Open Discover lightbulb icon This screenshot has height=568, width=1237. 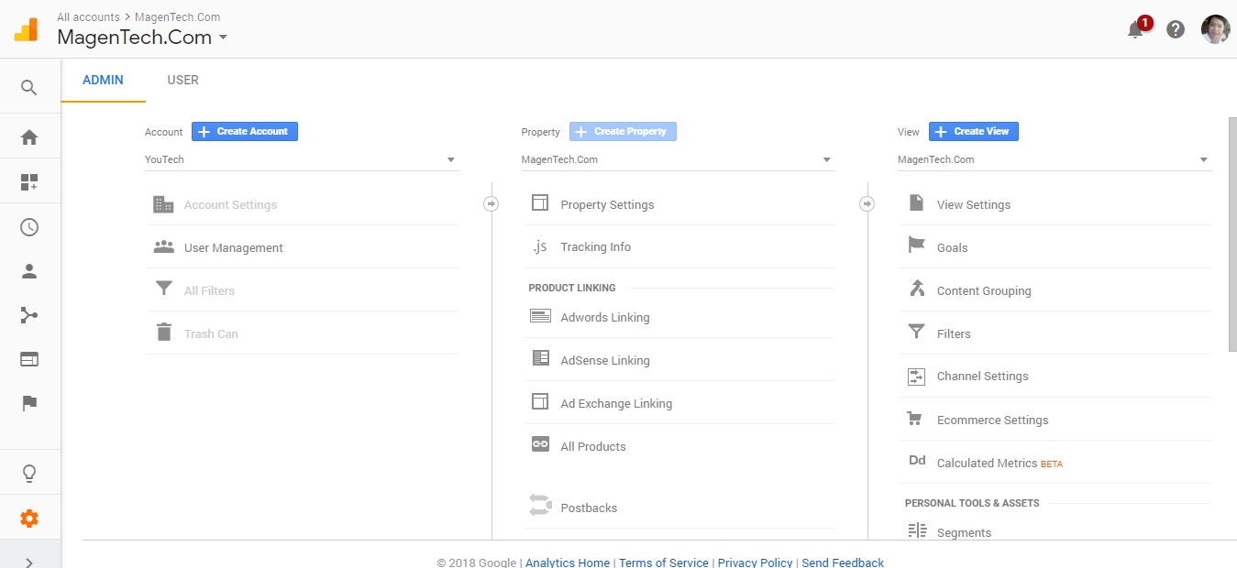[x=29, y=474]
